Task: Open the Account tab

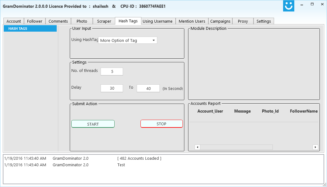Action: pos(14,21)
